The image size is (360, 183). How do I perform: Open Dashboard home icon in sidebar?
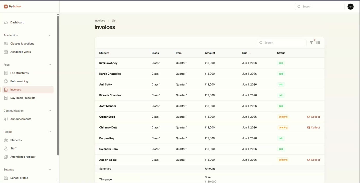[6, 23]
